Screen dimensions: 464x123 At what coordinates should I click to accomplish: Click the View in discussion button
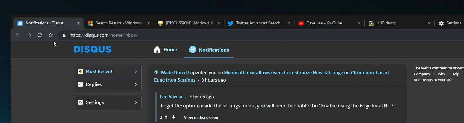[x=201, y=117]
